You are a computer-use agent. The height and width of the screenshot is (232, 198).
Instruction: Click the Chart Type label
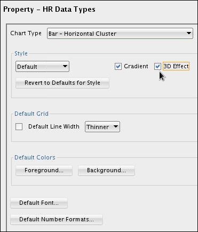pyautogui.click(x=26, y=33)
